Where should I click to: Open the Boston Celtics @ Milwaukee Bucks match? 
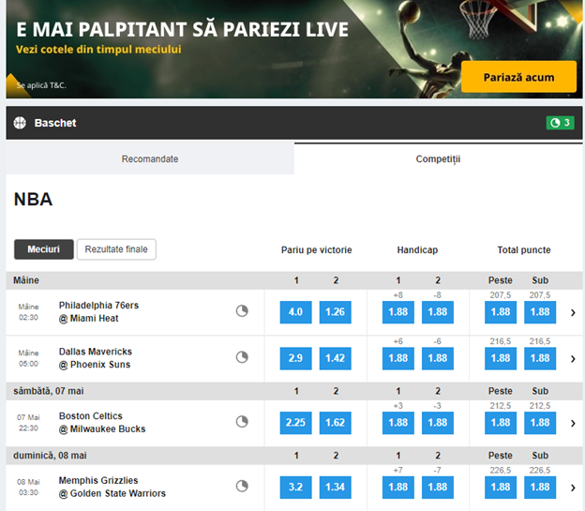[x=102, y=423]
